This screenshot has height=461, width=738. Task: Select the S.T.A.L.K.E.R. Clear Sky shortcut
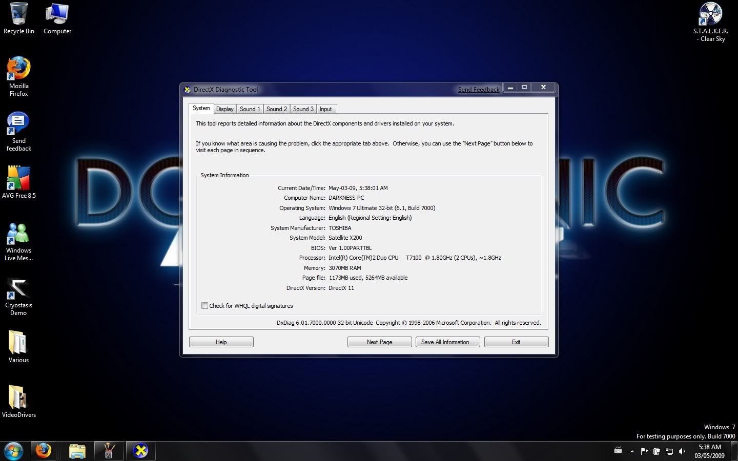[x=711, y=22]
